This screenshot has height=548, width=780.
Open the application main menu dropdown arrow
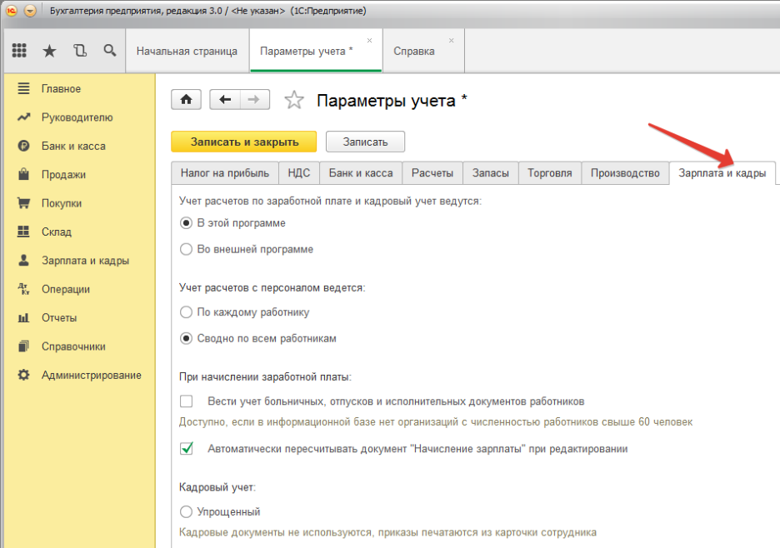tap(30, 11)
